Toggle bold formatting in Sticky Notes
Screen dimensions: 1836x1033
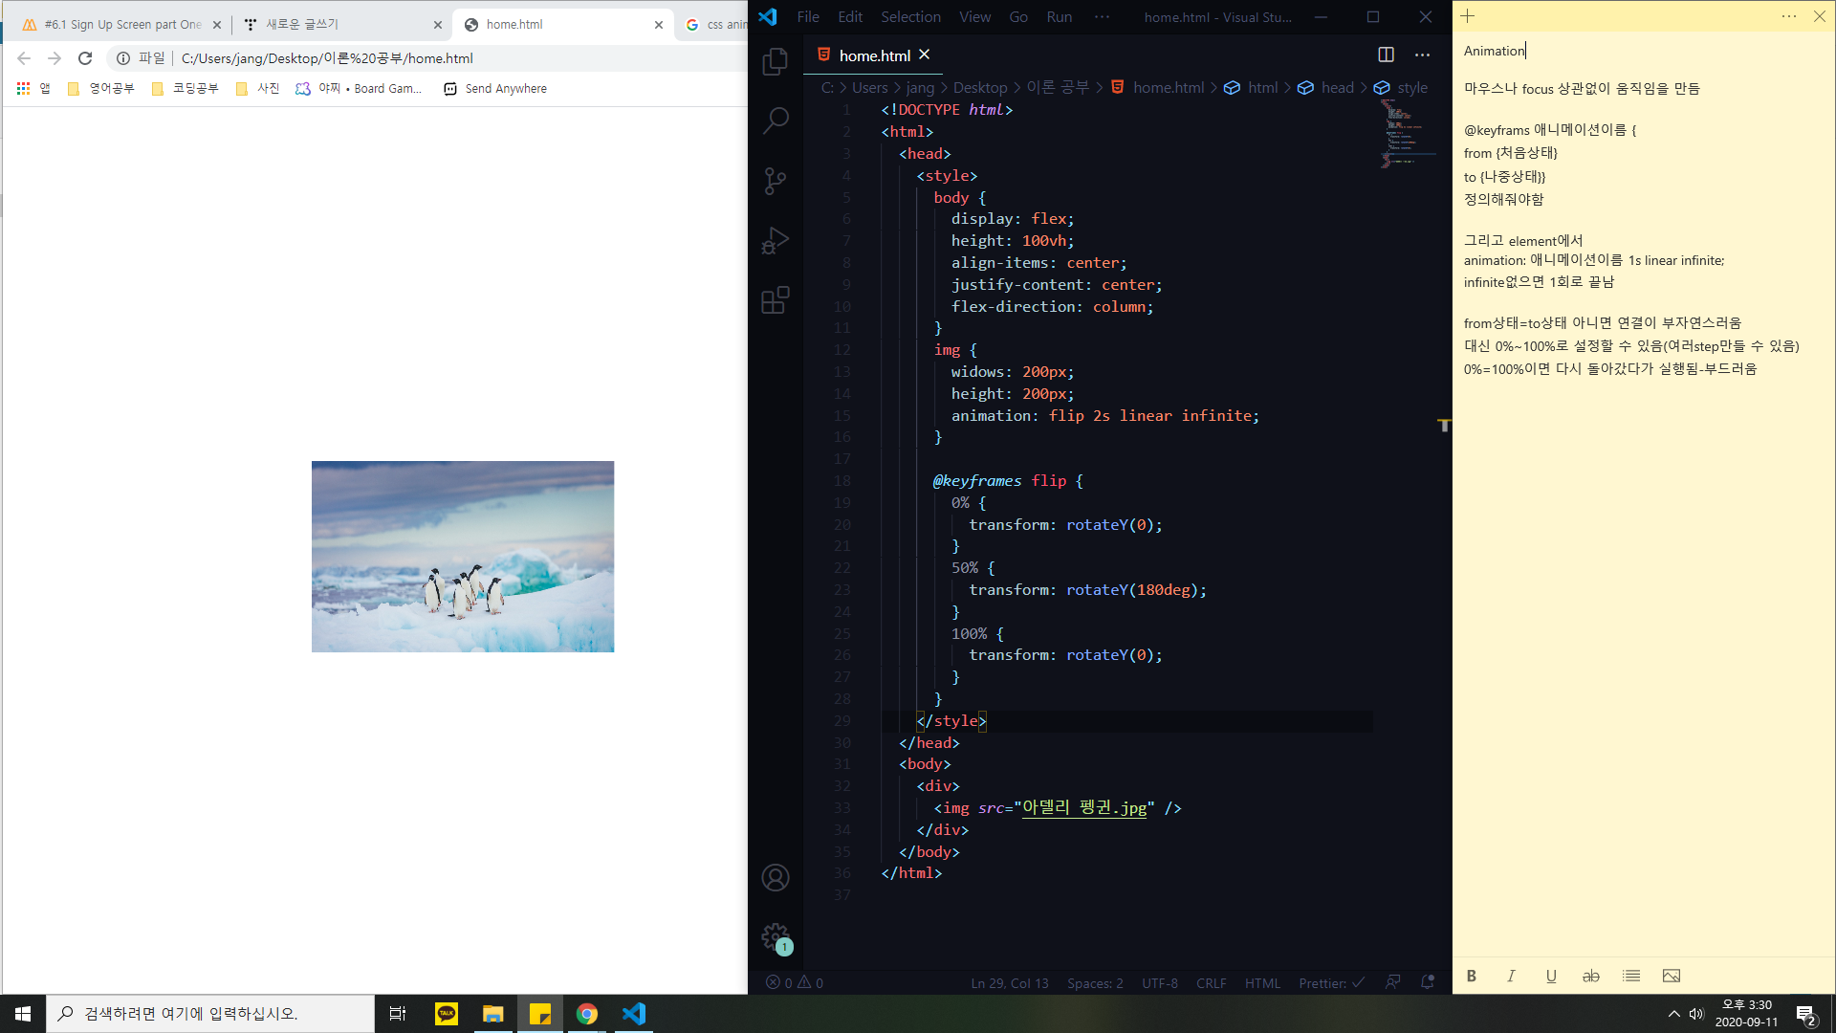(x=1472, y=976)
